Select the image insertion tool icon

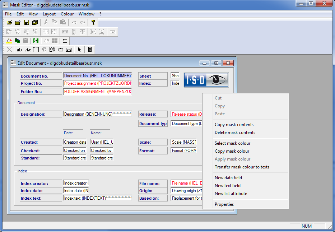pos(52,50)
